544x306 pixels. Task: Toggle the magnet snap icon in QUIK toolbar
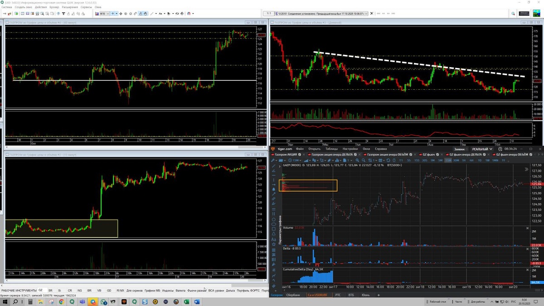(x=189, y=14)
